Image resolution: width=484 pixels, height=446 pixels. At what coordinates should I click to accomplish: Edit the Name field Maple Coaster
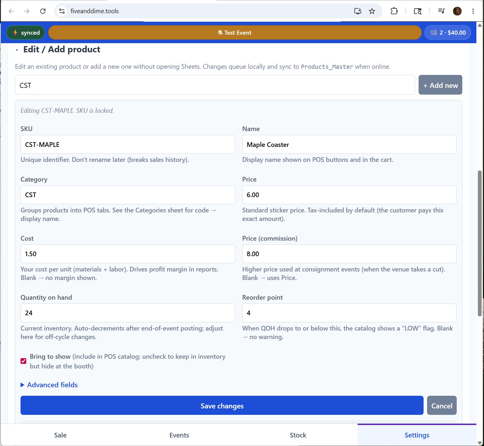point(349,144)
